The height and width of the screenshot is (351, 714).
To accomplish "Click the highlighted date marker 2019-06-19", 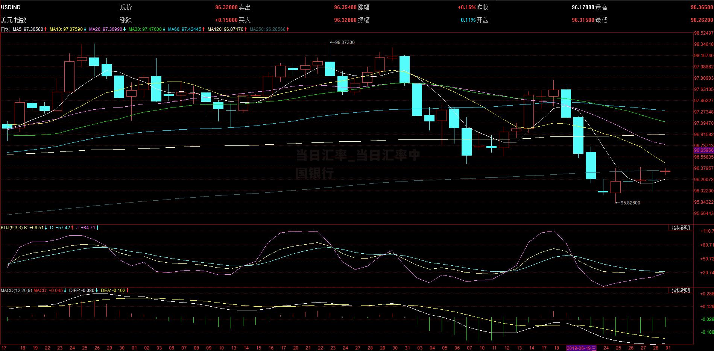I will click(x=581, y=348).
